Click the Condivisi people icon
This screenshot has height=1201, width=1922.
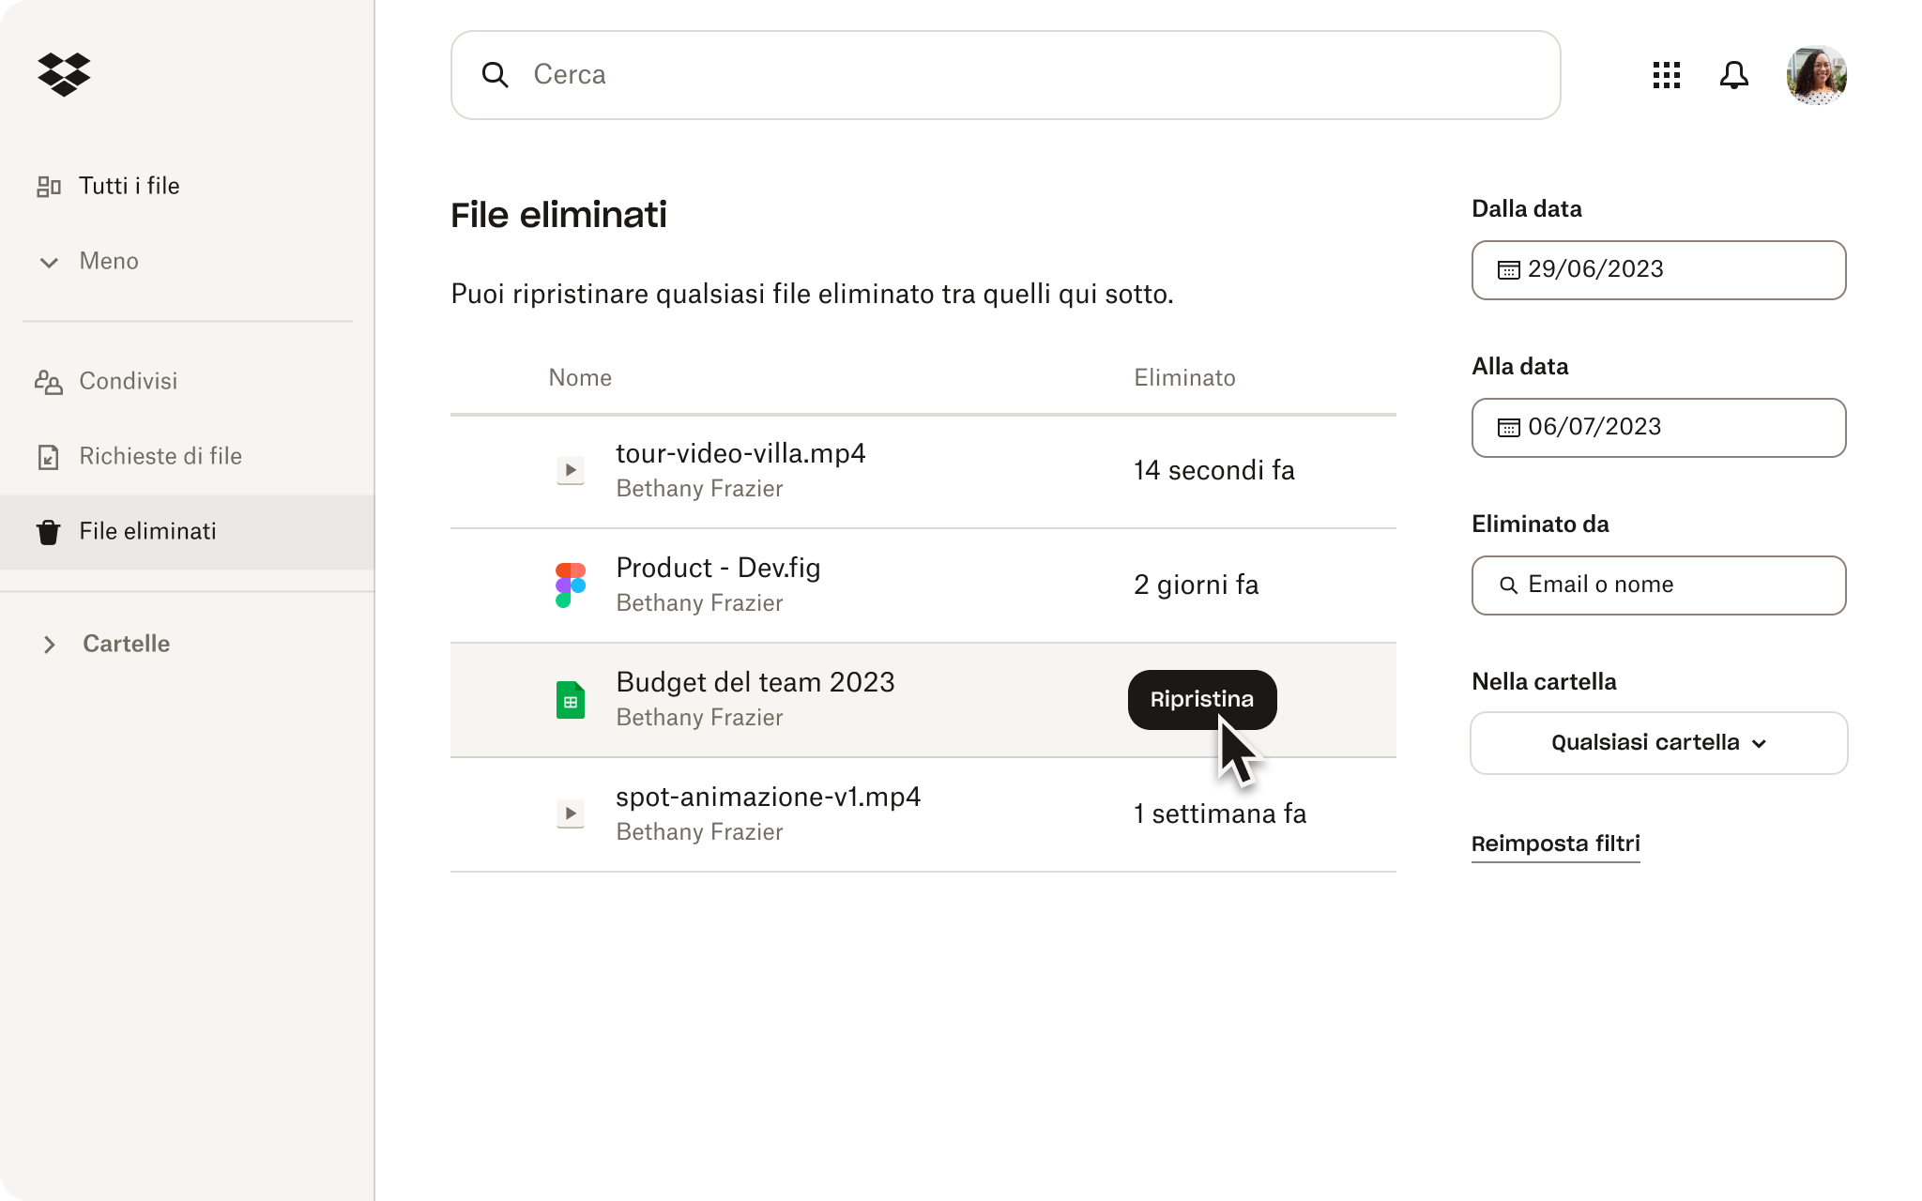tap(49, 382)
